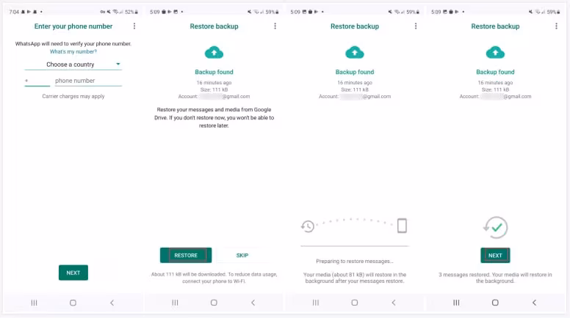Screen dimensions: 570x318
Task: Click the About 111 kB will be downloaded note
Action: coord(214,278)
